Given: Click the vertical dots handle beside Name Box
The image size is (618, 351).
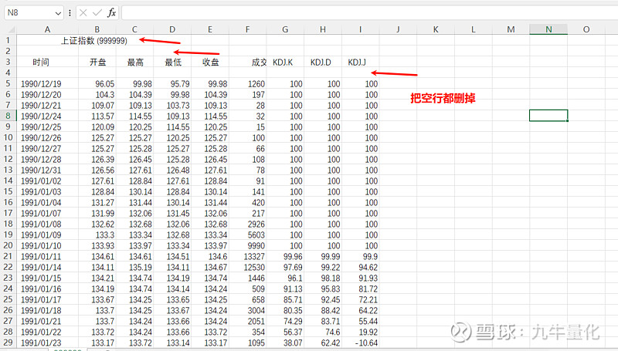Looking at the screenshot, I should 70,13.
